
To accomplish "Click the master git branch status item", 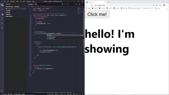I will click(x=4, y=94).
